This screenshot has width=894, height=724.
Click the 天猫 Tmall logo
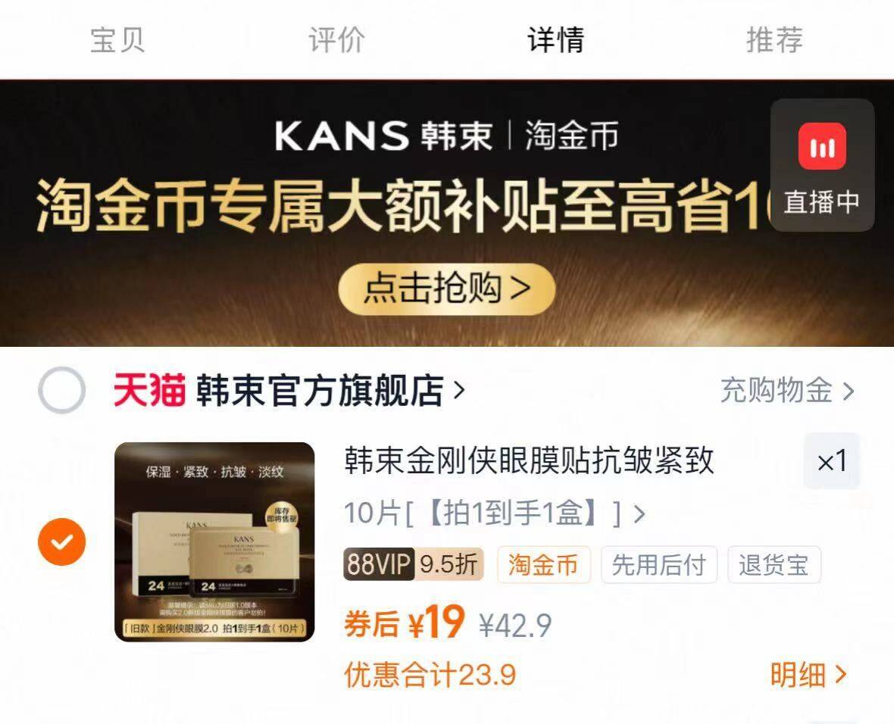pyautogui.click(x=149, y=391)
